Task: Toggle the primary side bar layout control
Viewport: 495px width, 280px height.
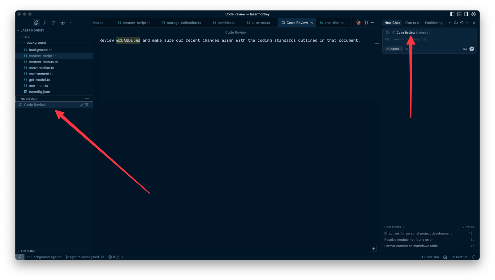Action: point(452,14)
